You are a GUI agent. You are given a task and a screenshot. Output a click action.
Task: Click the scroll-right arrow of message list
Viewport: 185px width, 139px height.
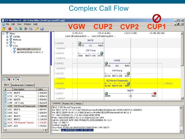point(45,130)
